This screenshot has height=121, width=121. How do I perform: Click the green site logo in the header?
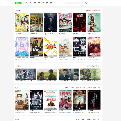point(18,3)
